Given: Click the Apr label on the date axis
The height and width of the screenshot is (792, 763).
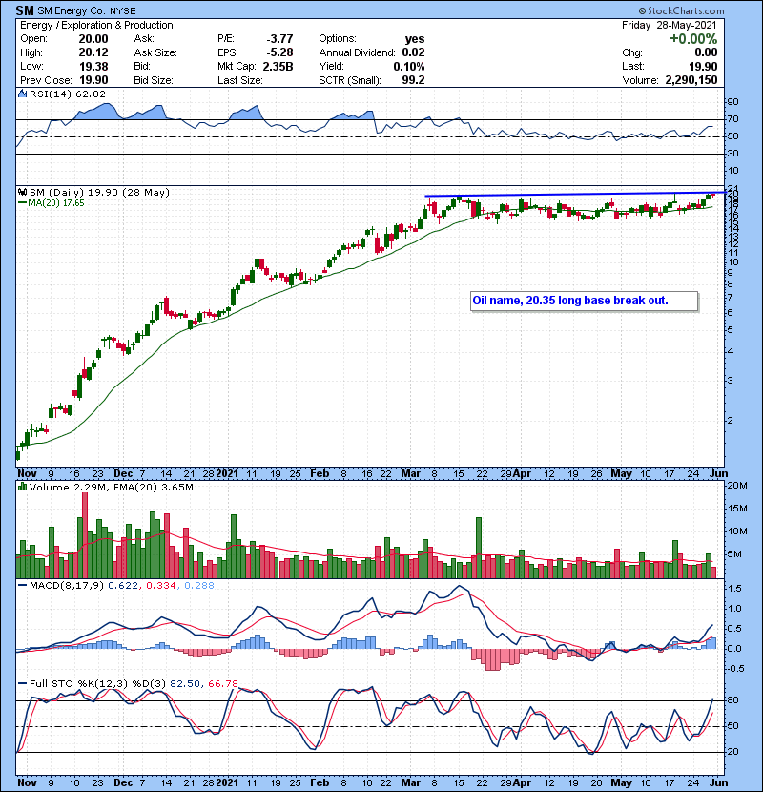Looking at the screenshot, I should point(522,472).
